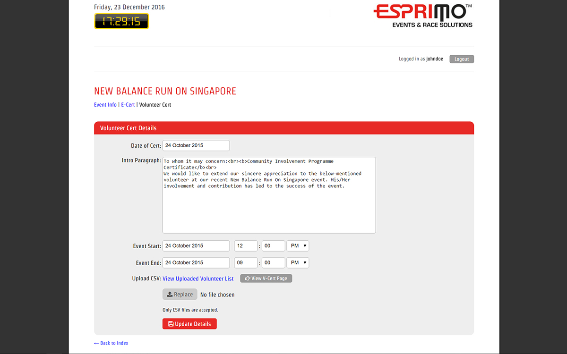Screen dimensions: 567x354
Task: Click the Event Start minutes field
Action: click(274, 246)
